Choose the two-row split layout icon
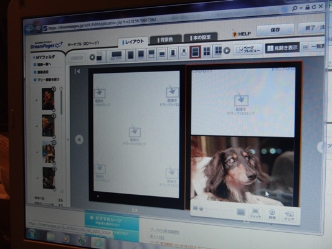This screenshot has height=249, width=332. [195, 52]
